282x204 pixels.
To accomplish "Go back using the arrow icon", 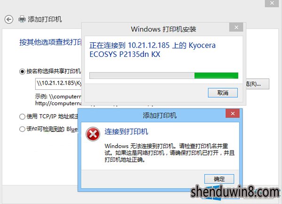I will coord(9,19).
